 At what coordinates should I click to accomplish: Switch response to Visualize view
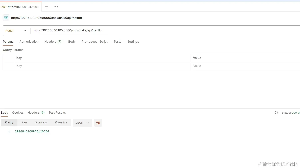(61, 122)
